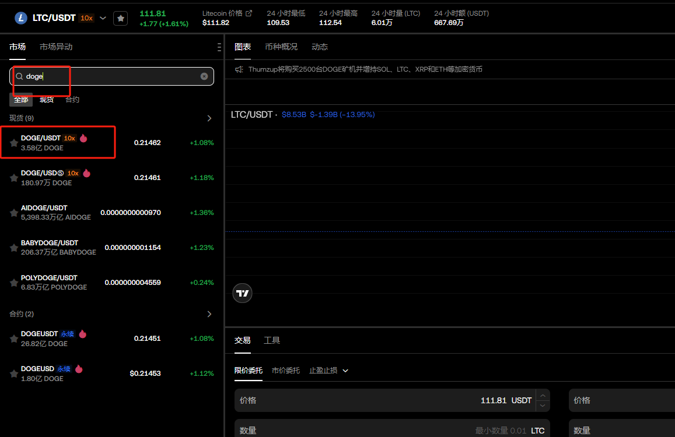Viewport: 675px width, 437px height.
Task: Select the DOGEUSDT perpetual contract
Action: click(111, 339)
